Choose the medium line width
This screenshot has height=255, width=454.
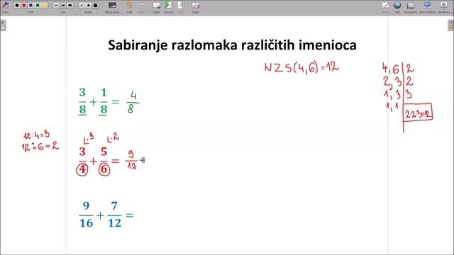(x=63, y=5)
